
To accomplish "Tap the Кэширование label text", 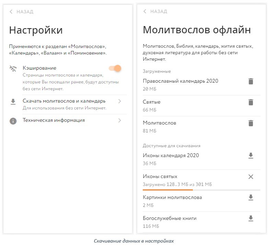I will pyautogui.click(x=39, y=68).
